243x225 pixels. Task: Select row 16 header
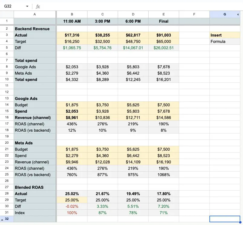tap(7, 117)
